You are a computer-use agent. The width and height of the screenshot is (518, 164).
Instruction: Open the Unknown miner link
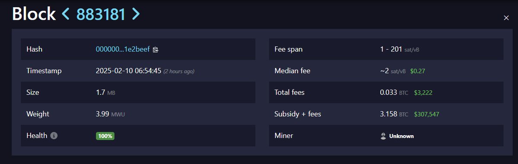(401, 136)
